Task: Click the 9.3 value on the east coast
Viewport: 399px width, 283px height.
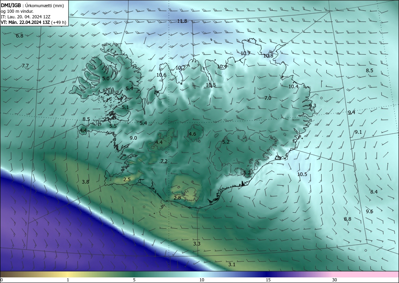Action: [312, 106]
